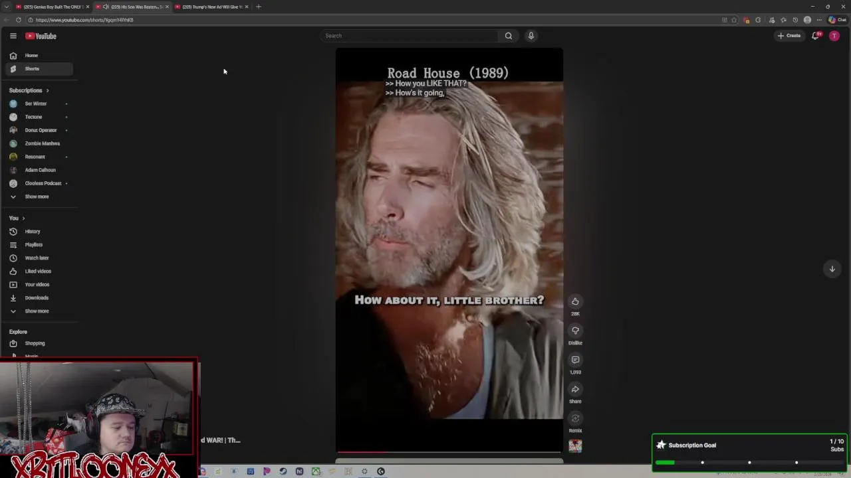This screenshot has height=478, width=851.
Task: Click the search magnifier button
Action: pyautogui.click(x=509, y=36)
